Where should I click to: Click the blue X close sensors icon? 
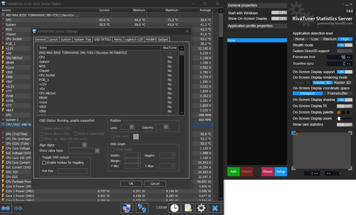(x=215, y=208)
